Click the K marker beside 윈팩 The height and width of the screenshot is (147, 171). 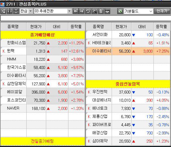4,51
